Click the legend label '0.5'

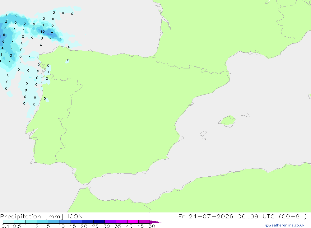17,226
